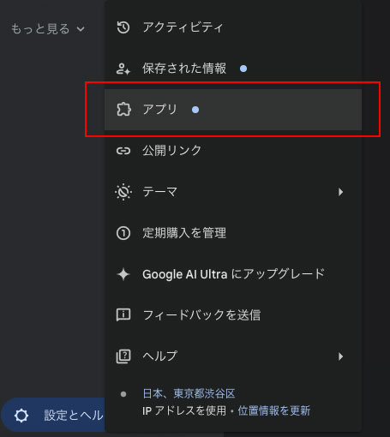Click the 公開リンク chain link icon
The image size is (390, 437).
[123, 151]
